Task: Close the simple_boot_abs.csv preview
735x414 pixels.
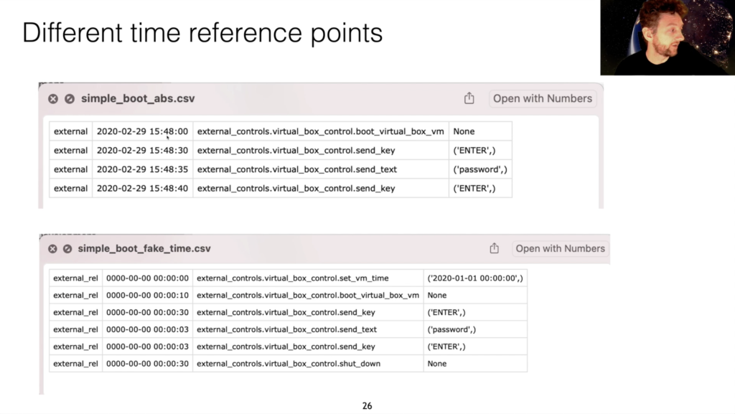Action: click(53, 99)
